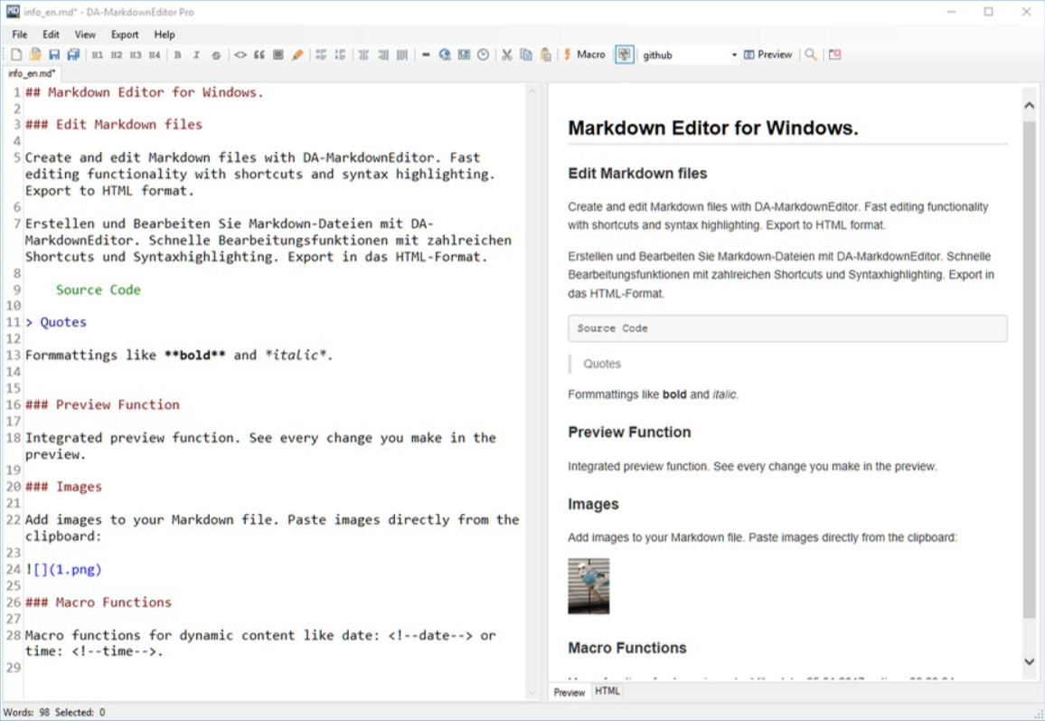
Task: Click the '## Markdown Editor for Windows.' line
Action: [144, 92]
